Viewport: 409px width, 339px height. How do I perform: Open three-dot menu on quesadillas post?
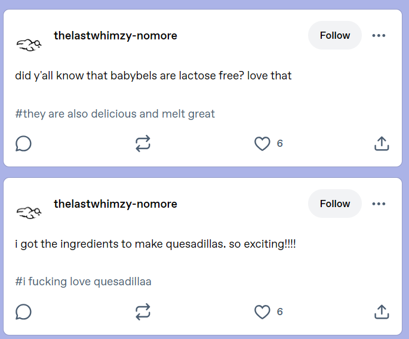click(x=379, y=204)
